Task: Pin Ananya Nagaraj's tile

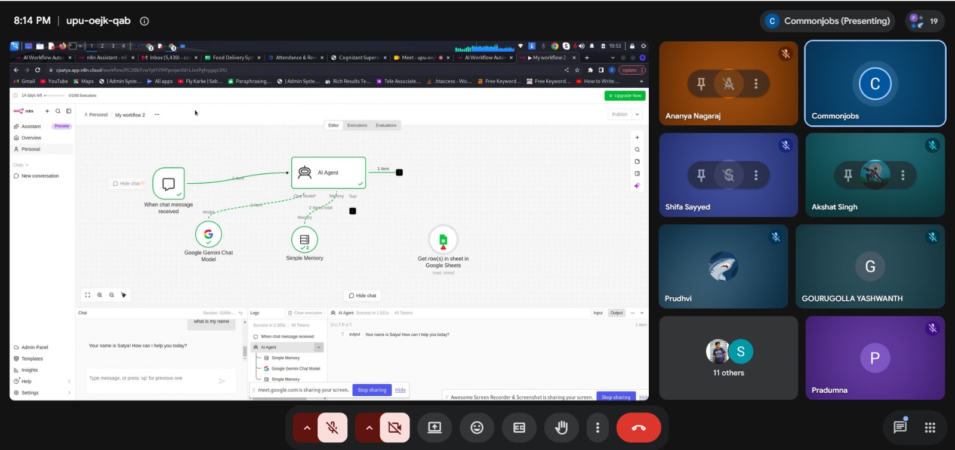Action: 701,84
